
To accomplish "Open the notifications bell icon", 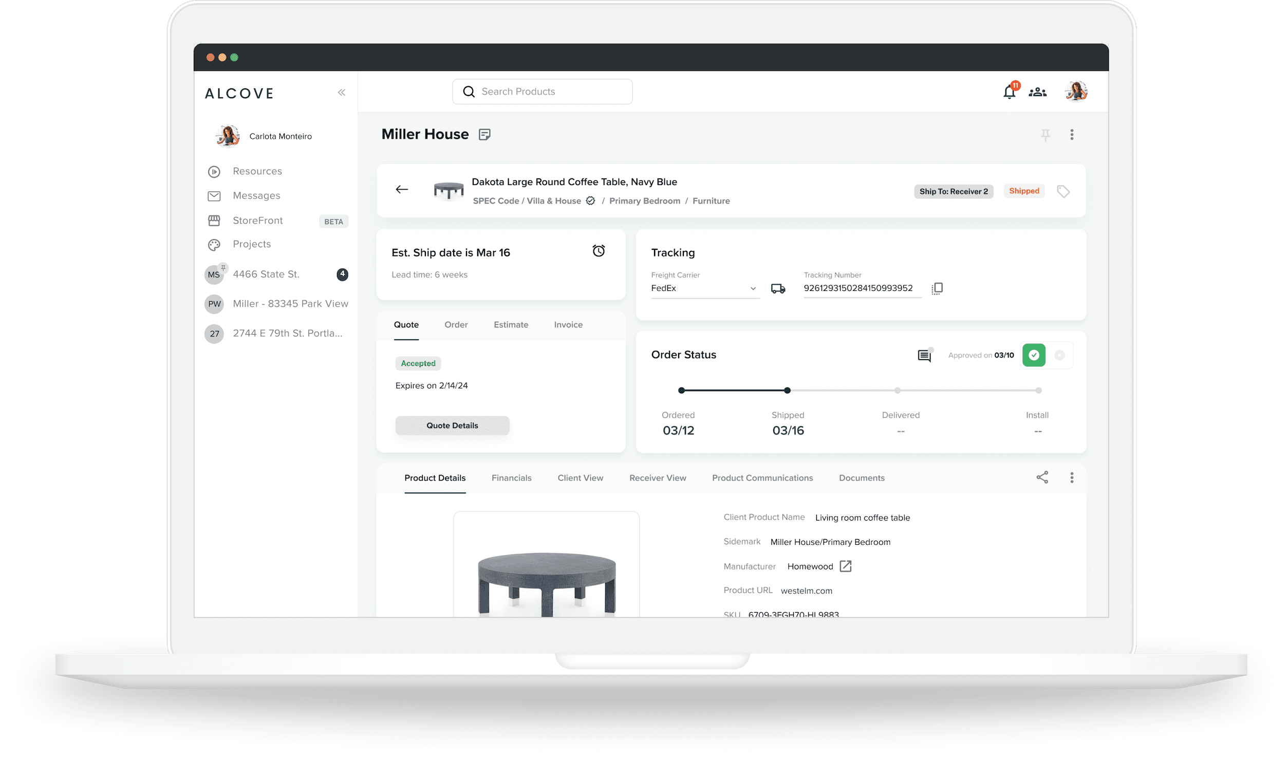I will click(x=1009, y=92).
